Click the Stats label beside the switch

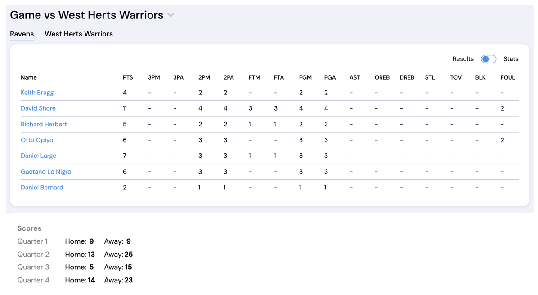coord(511,59)
